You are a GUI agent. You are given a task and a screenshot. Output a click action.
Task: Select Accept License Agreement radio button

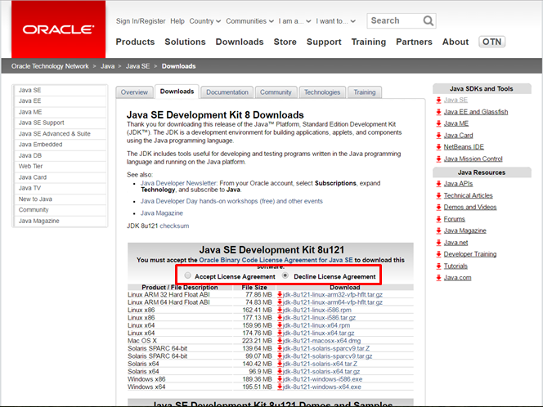[188, 276]
